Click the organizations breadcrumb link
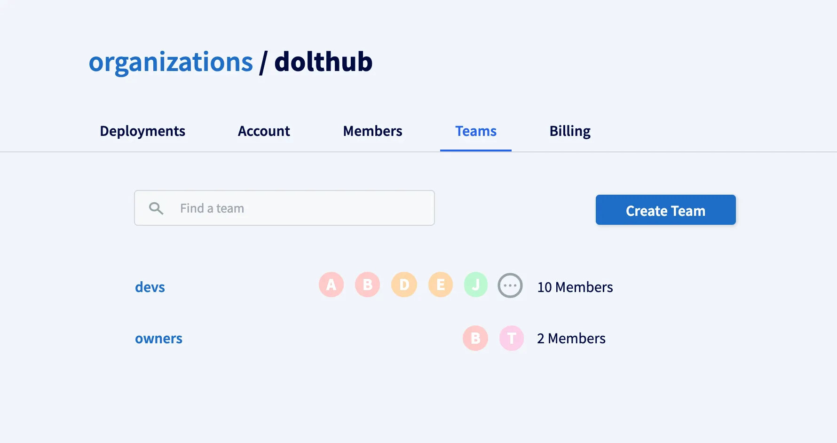Image resolution: width=837 pixels, height=443 pixels. tap(171, 62)
